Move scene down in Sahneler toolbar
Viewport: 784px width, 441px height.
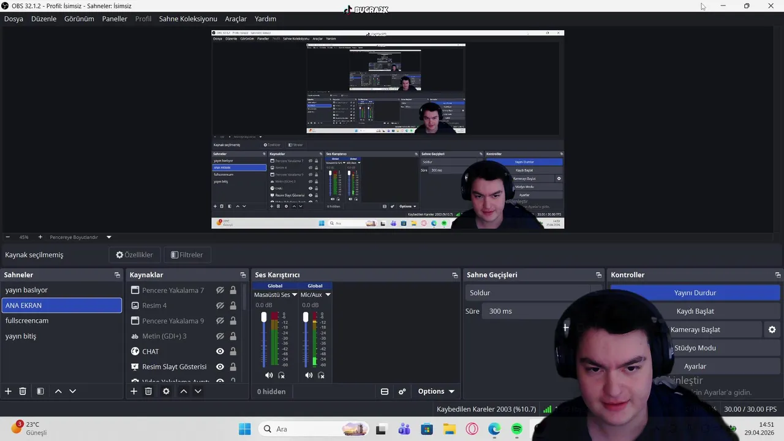72,391
